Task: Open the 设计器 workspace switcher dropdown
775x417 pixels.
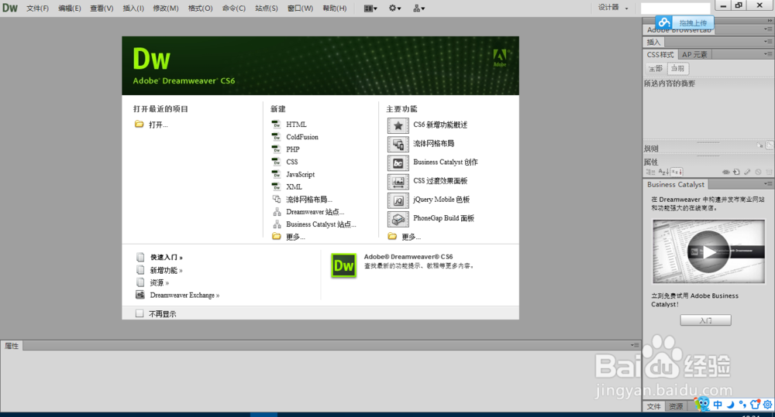Action: point(613,8)
